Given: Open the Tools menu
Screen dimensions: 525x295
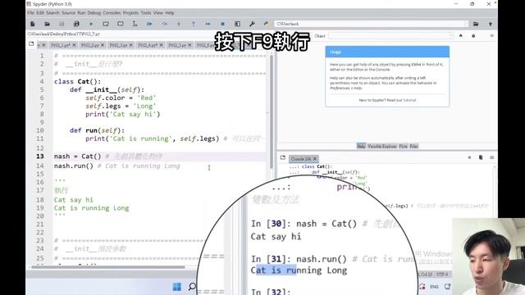Looking at the screenshot, I should click(146, 13).
